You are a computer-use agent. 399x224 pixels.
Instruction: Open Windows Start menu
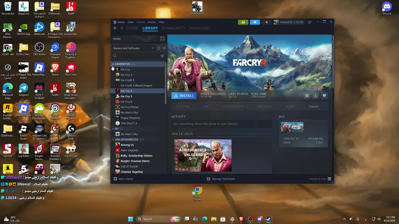click(x=131, y=219)
